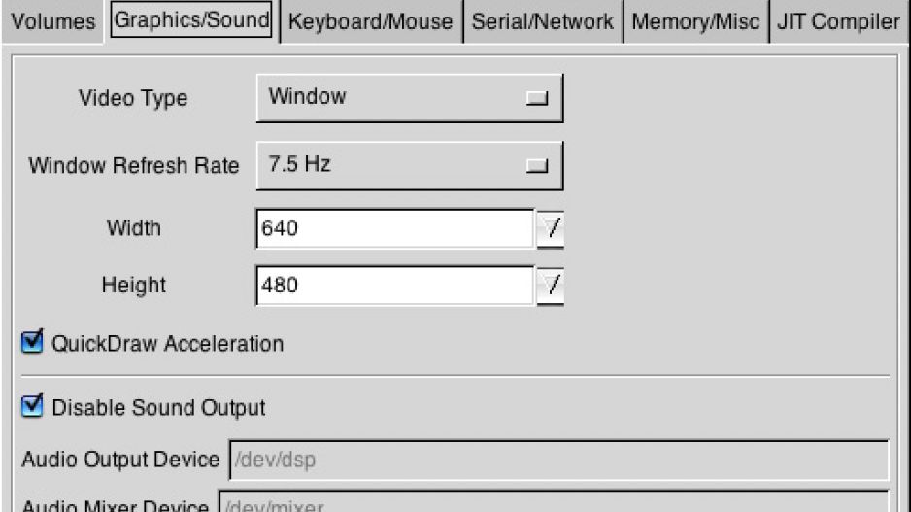The height and width of the screenshot is (512, 911).
Task: Switch to the JIT Compiler tab
Action: click(838, 22)
